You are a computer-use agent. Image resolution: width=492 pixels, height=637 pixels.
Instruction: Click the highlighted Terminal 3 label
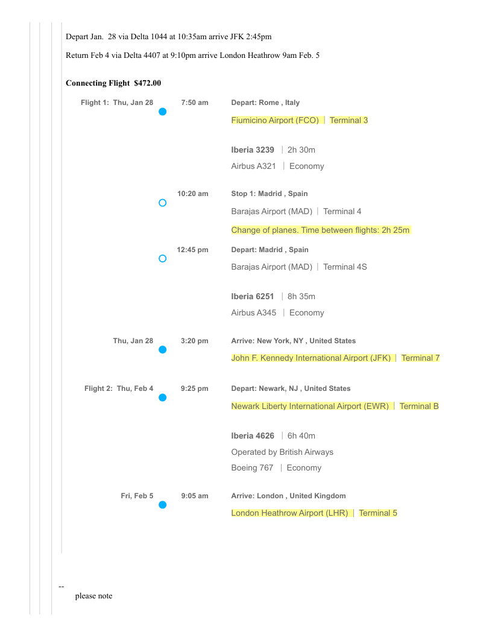coord(348,121)
